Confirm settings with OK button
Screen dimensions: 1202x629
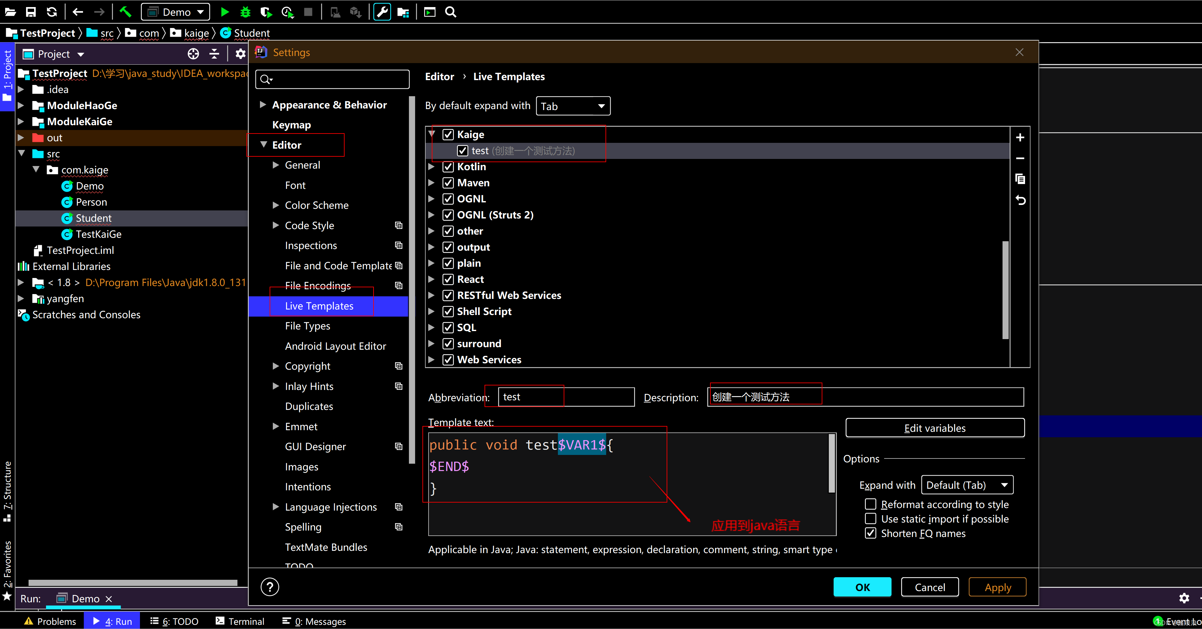pyautogui.click(x=862, y=587)
